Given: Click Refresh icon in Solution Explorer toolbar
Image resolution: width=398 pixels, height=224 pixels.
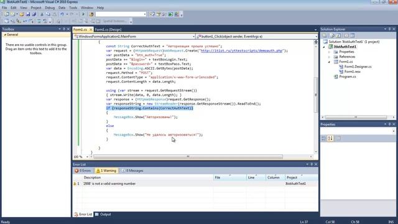Looking at the screenshot, I should (338, 35).
